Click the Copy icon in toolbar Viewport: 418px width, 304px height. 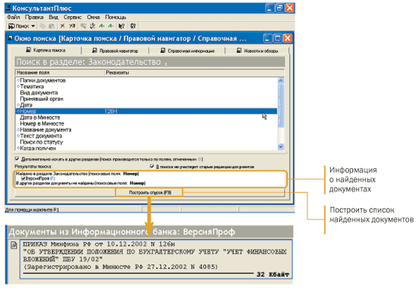(43, 26)
